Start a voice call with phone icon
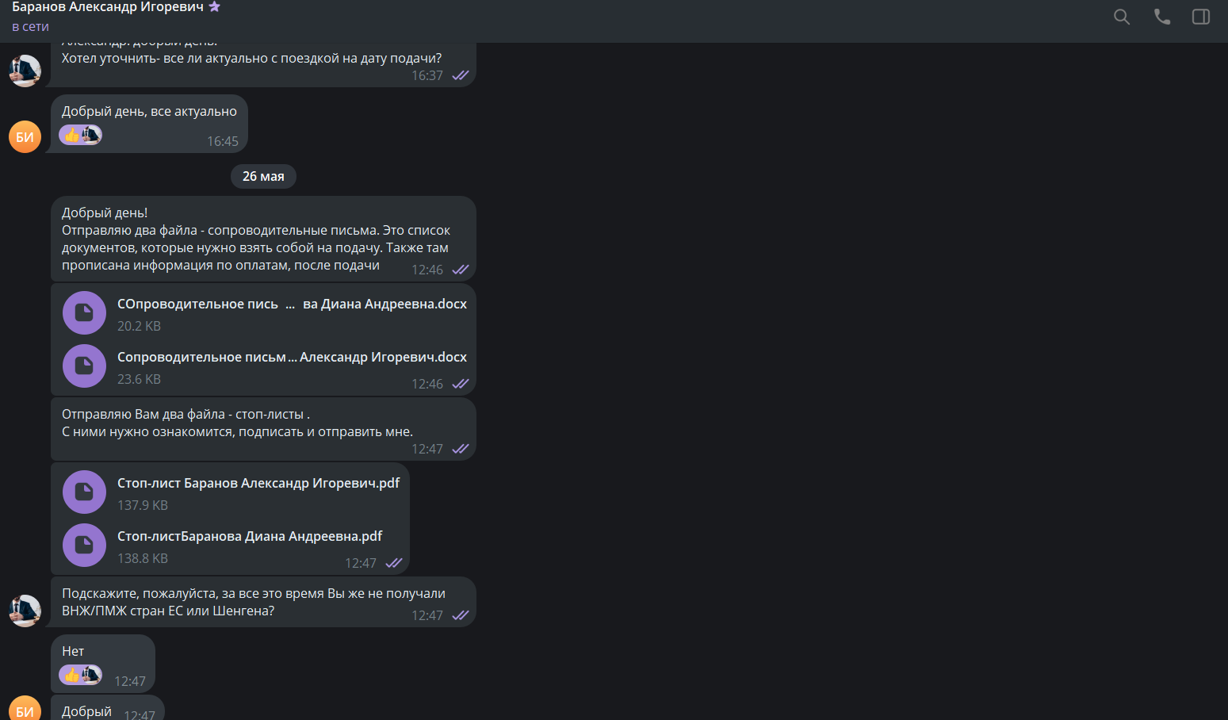Image resolution: width=1228 pixels, height=720 pixels. point(1162,17)
